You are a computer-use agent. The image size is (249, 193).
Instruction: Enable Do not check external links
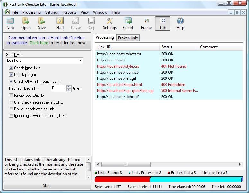tap(11, 109)
